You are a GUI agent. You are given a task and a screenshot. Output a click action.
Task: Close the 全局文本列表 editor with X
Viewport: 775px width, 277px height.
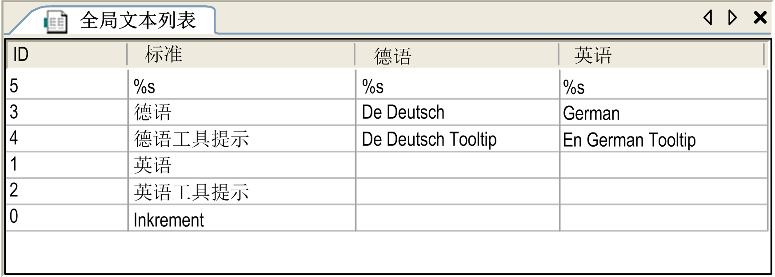point(760,18)
